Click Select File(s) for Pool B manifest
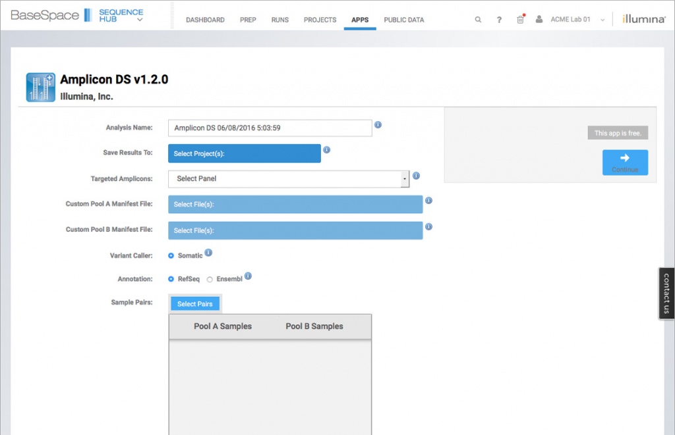This screenshot has width=675, height=435. point(295,230)
